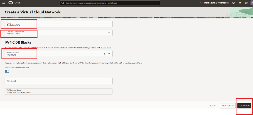Click the VCN Name input field
Image resolution: width=253 pixels, height=115 pixels.
[x=58, y=24]
